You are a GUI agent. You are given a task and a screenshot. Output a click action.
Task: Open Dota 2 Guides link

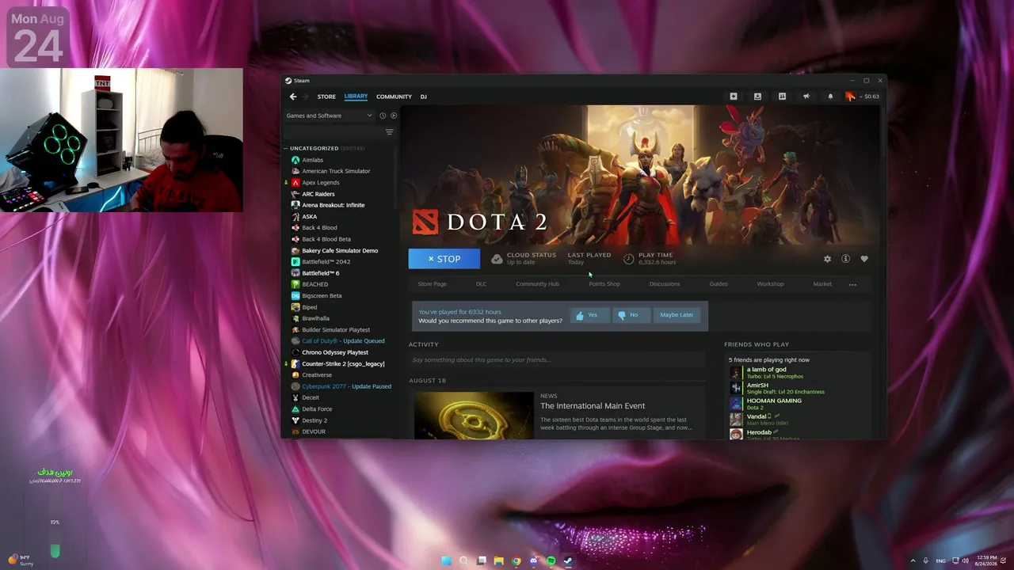(719, 284)
